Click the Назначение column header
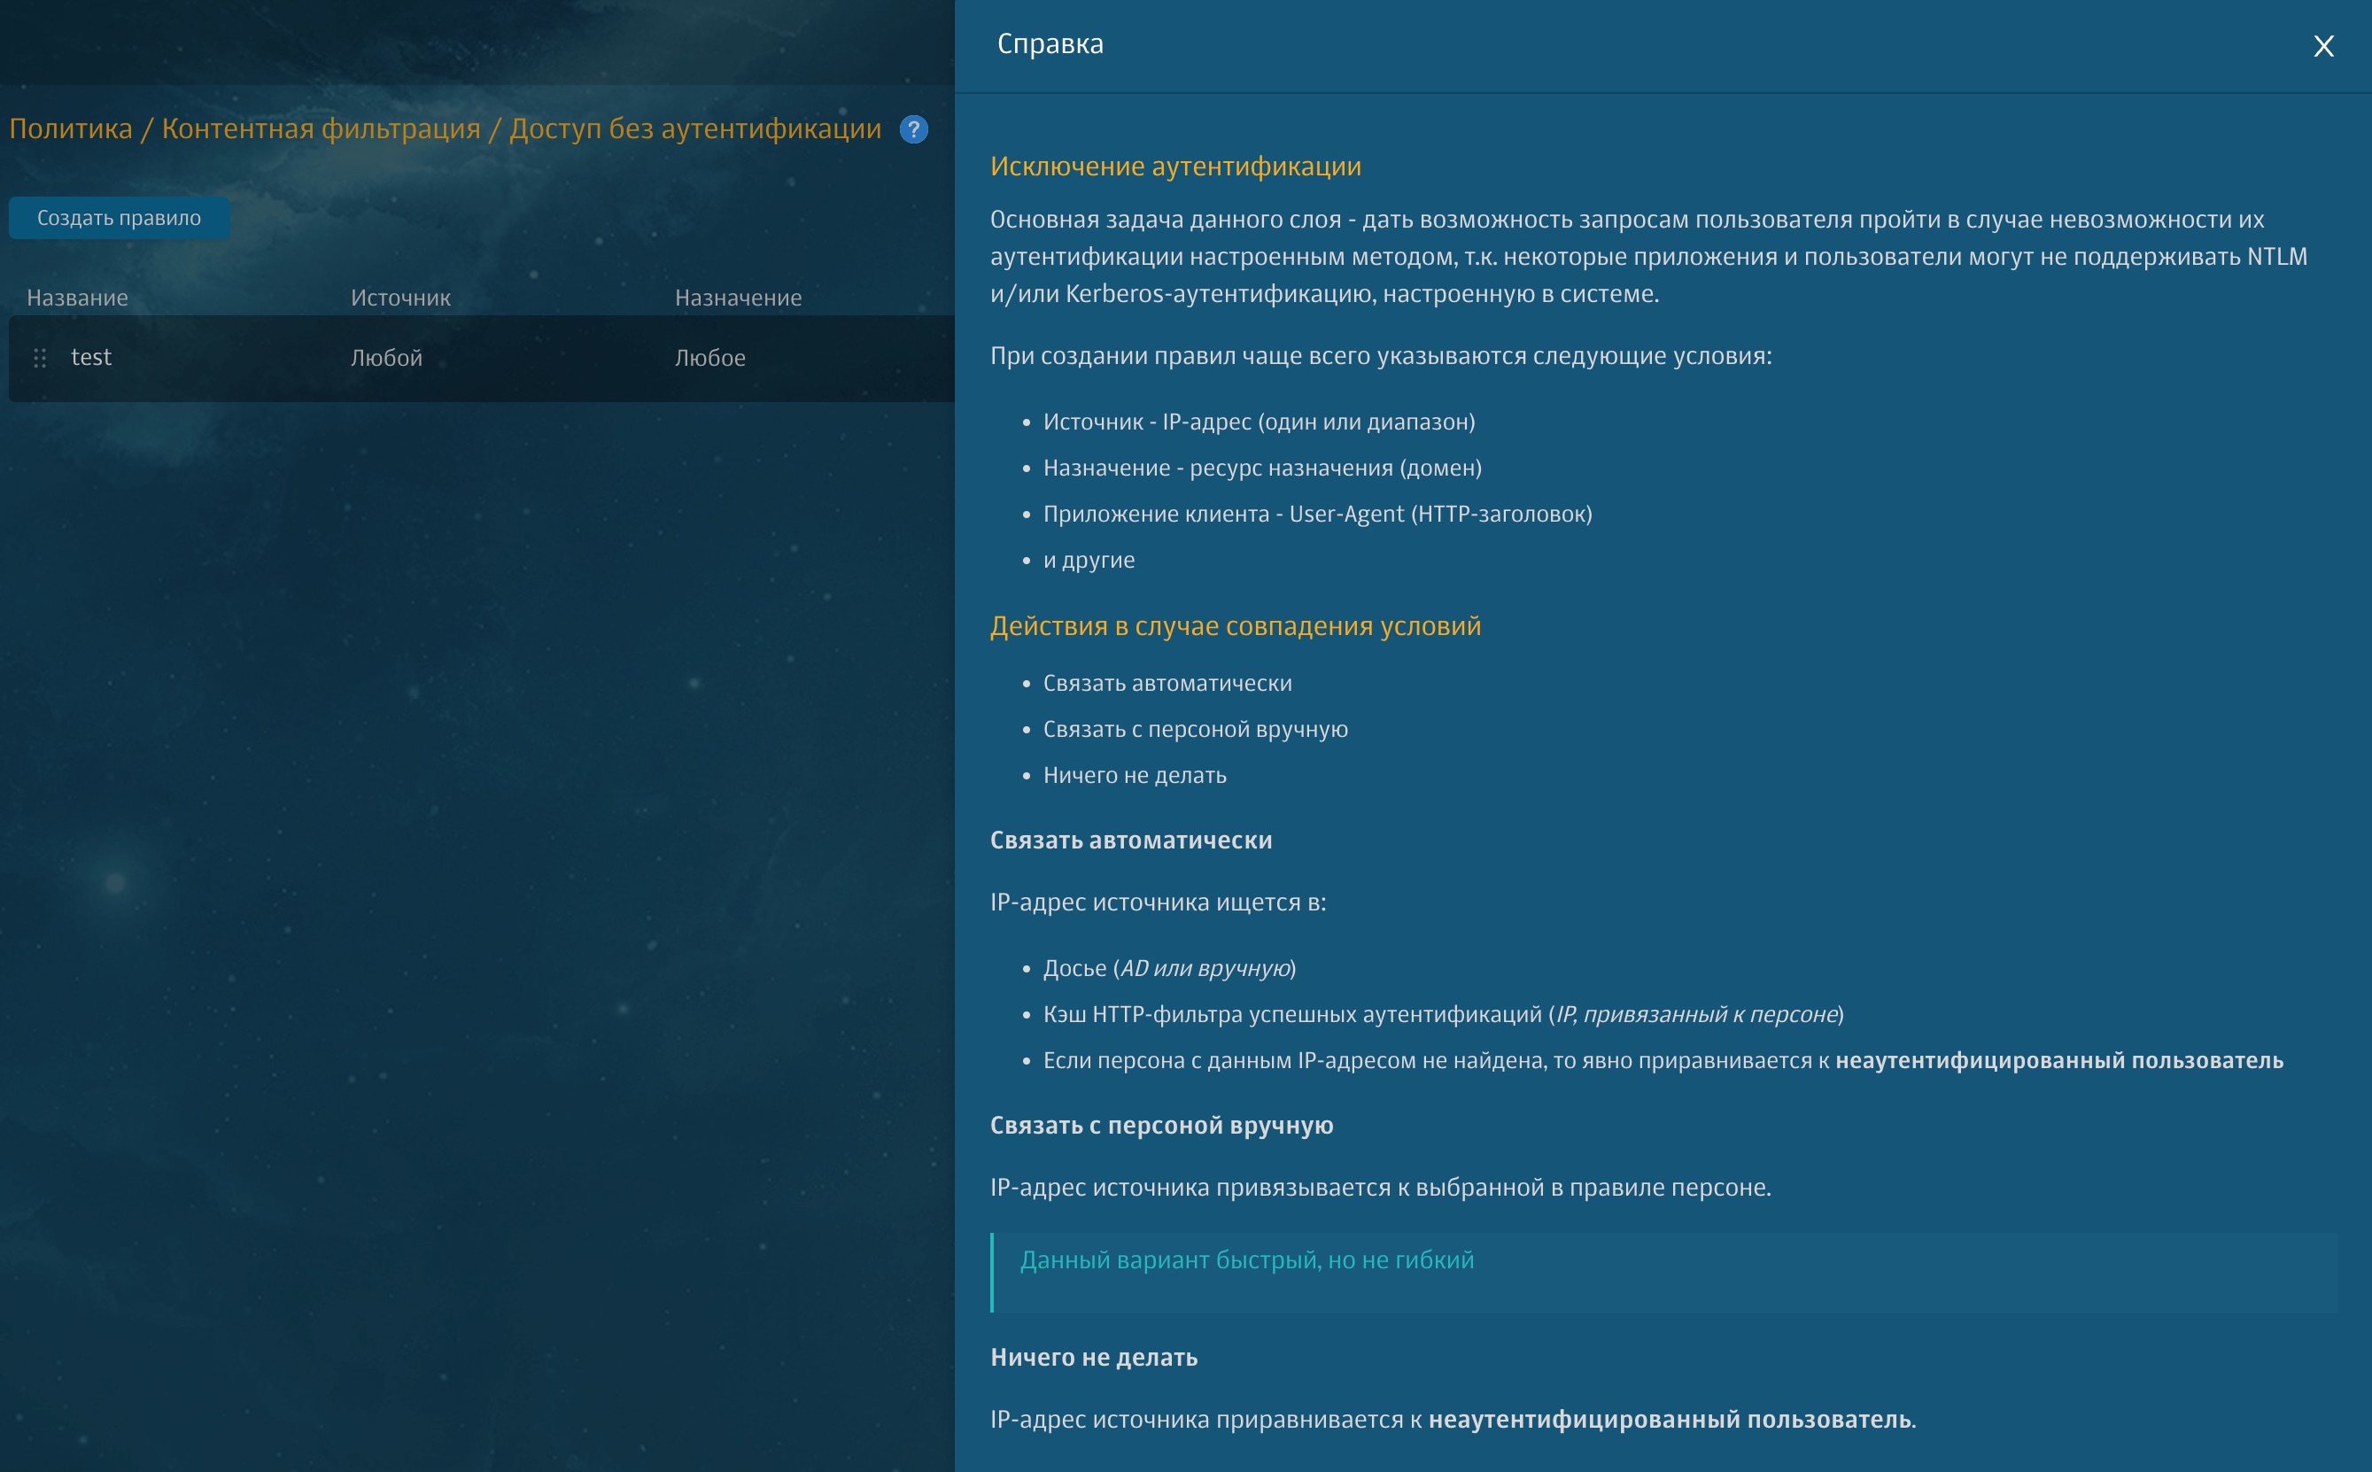 [738, 298]
